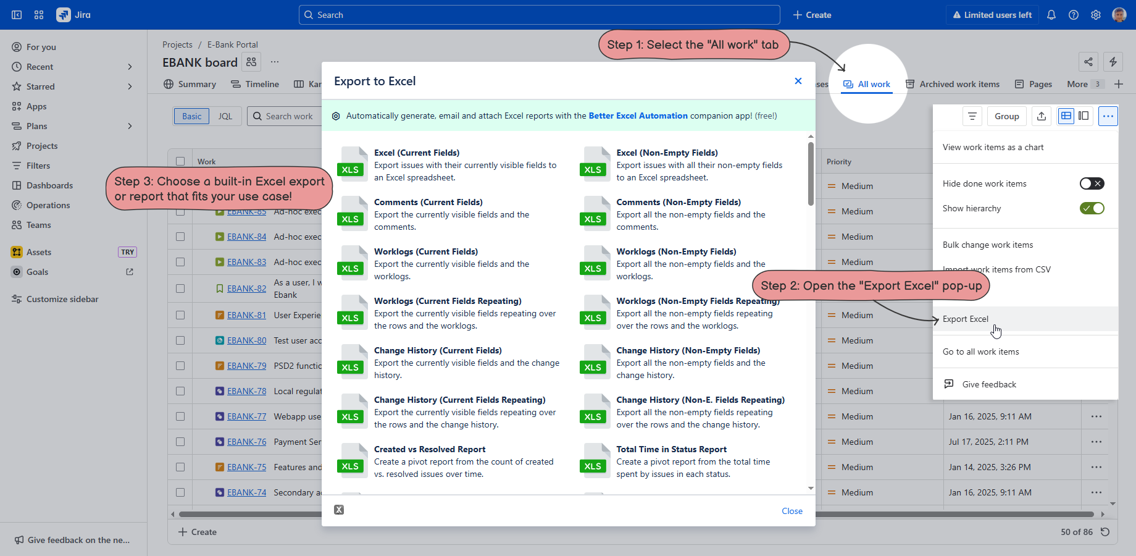1136x556 pixels.
Task: Check the EBANK-84 row checkbox
Action: 180,237
